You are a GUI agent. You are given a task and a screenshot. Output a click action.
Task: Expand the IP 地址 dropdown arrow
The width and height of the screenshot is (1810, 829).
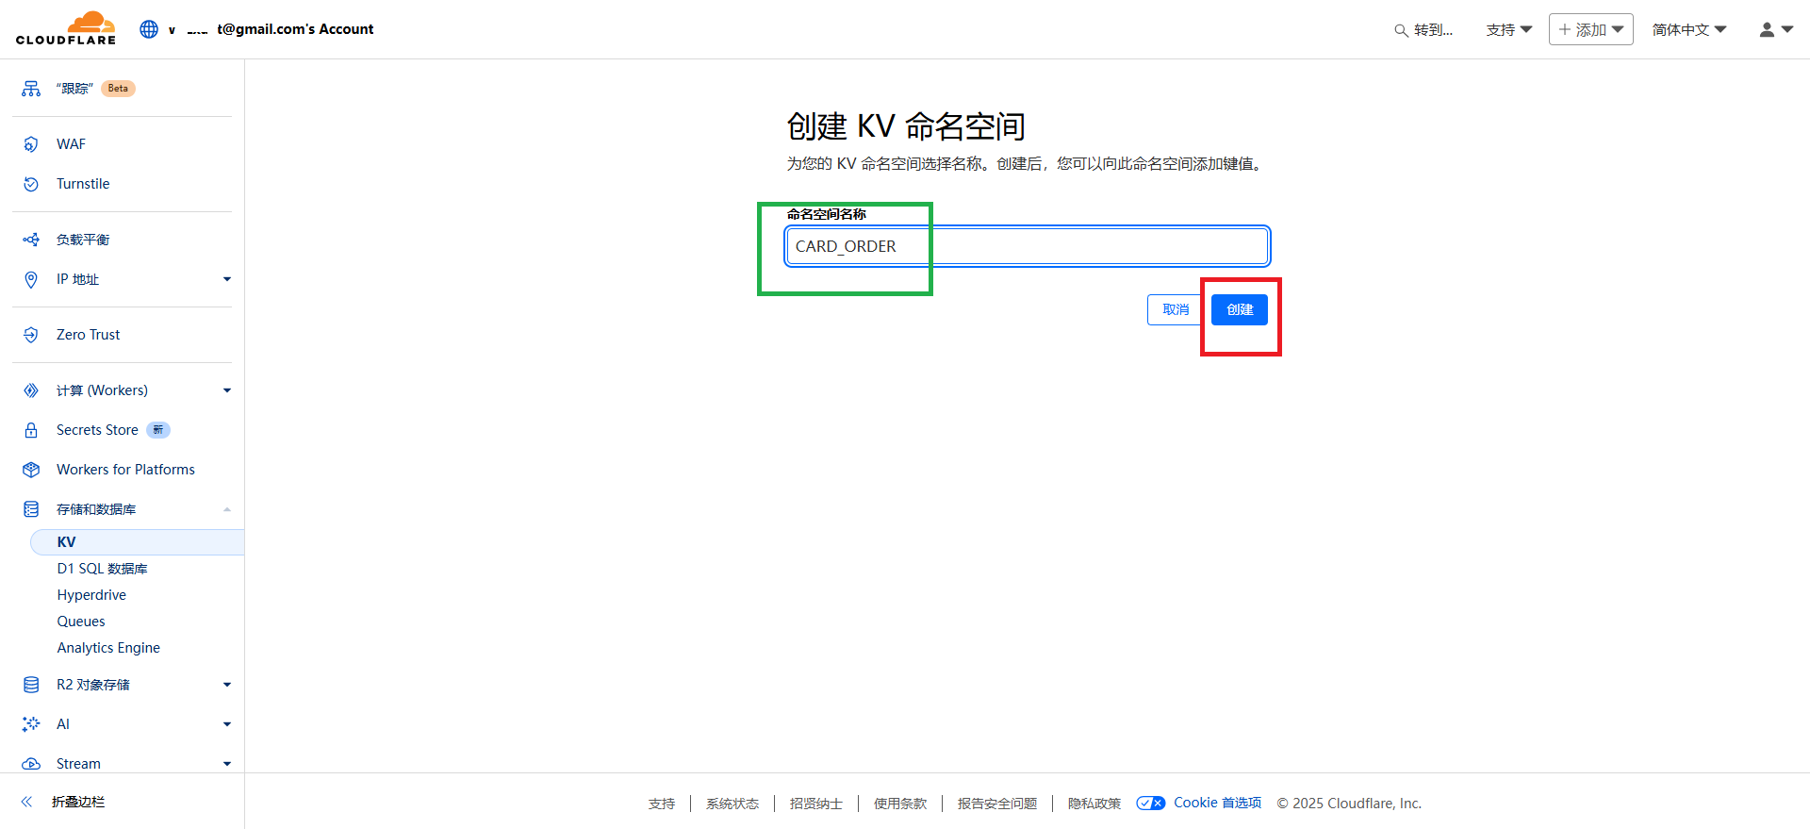click(226, 279)
